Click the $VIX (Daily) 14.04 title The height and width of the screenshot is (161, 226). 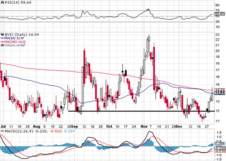click(x=22, y=34)
